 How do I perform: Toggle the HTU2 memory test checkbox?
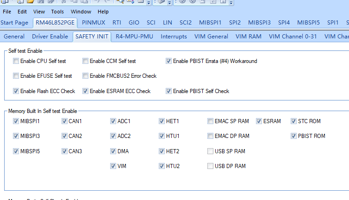tap(162, 166)
